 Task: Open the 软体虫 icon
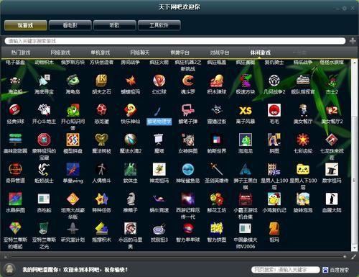(x=131, y=169)
